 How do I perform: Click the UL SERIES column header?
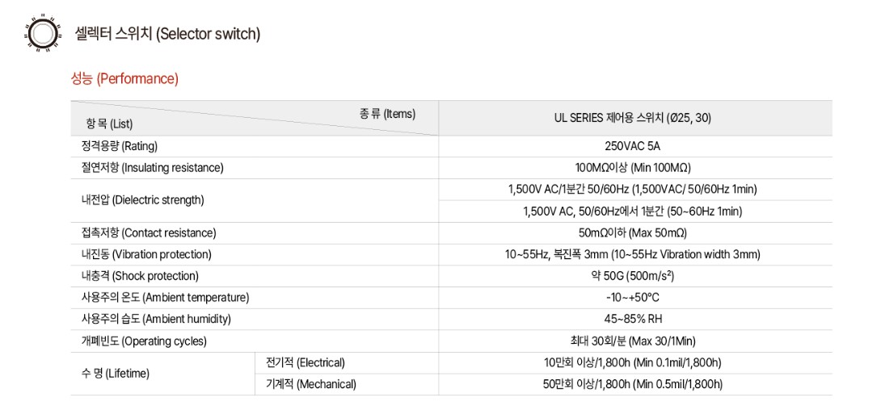pos(635,119)
